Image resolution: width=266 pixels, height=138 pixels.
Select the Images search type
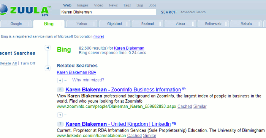pos(82,5)
